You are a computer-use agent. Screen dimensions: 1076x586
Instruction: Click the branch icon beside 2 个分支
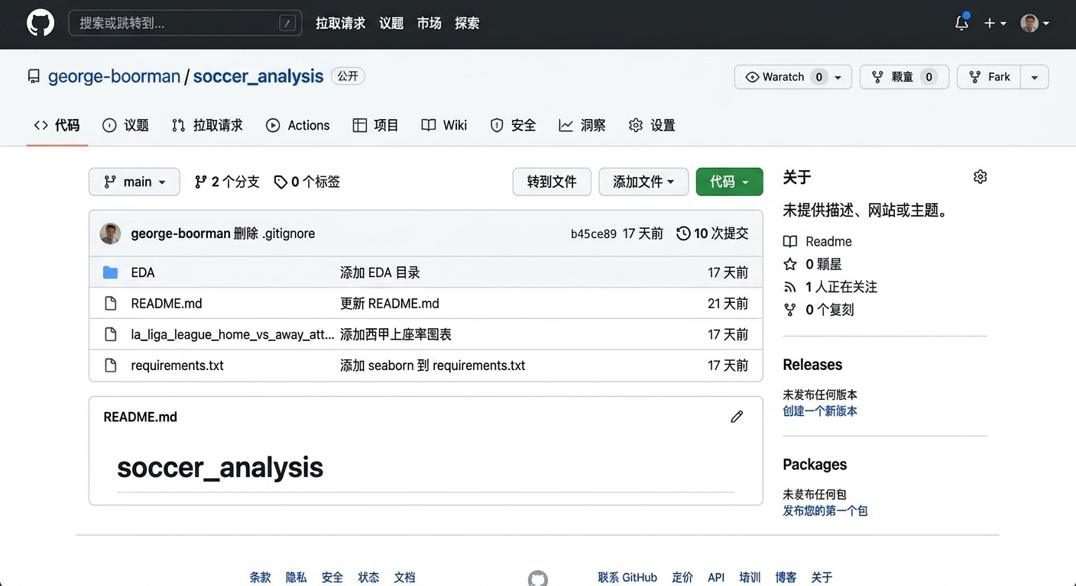(201, 182)
